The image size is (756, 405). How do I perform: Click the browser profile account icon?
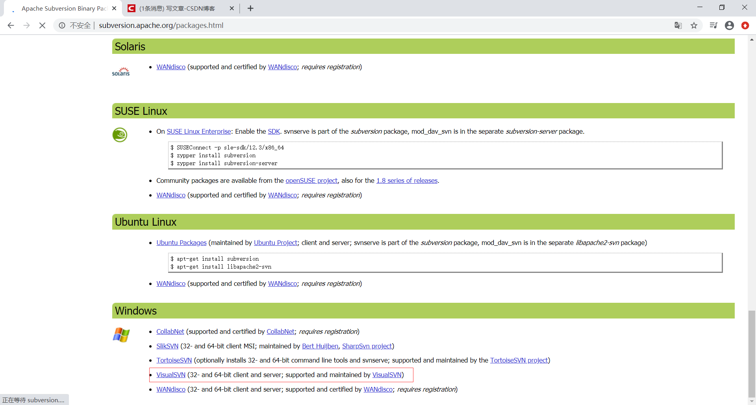(x=729, y=25)
